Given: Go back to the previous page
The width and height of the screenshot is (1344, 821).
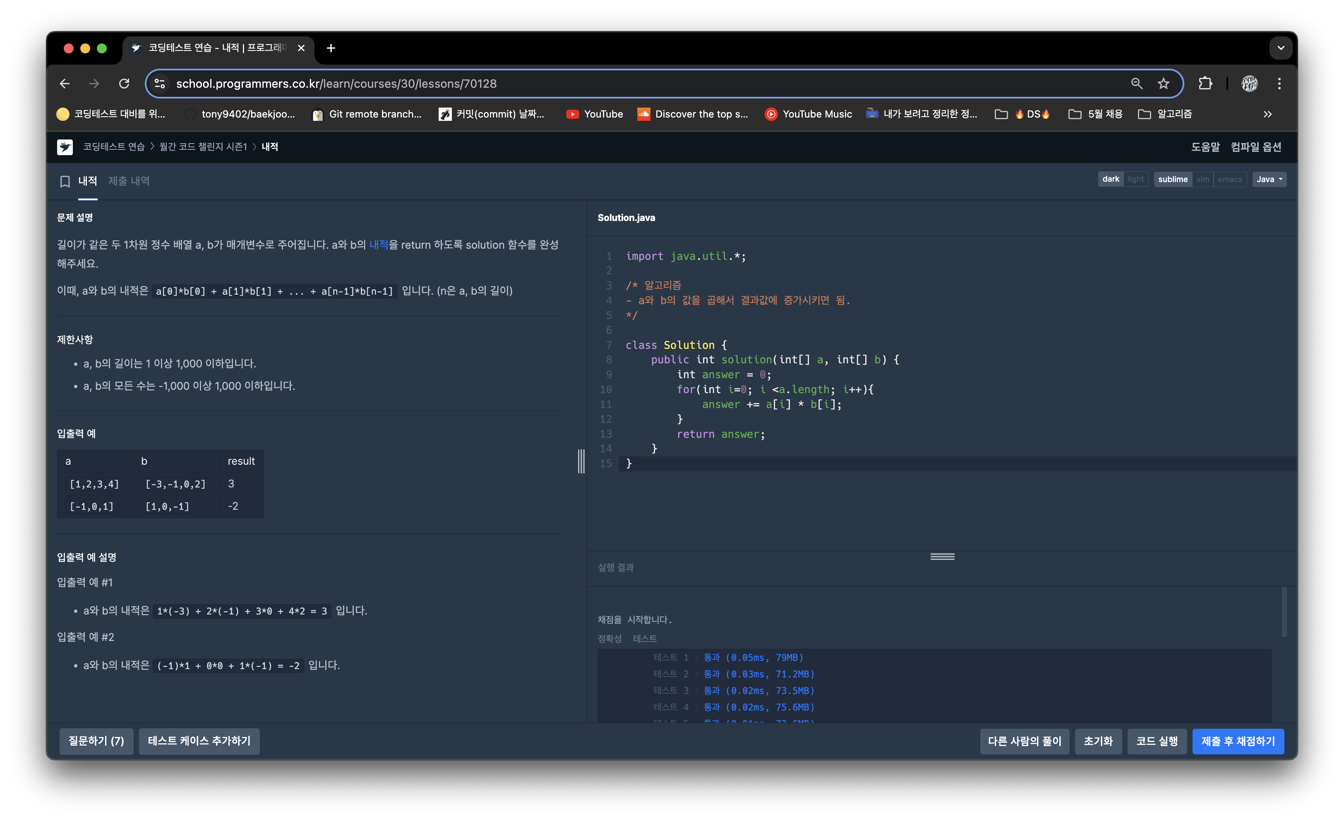Looking at the screenshot, I should 65,84.
